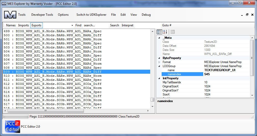Select export 500 WPN_ASL_BARb_Diff
This screenshot has height=136, width=257.
coord(76,35)
